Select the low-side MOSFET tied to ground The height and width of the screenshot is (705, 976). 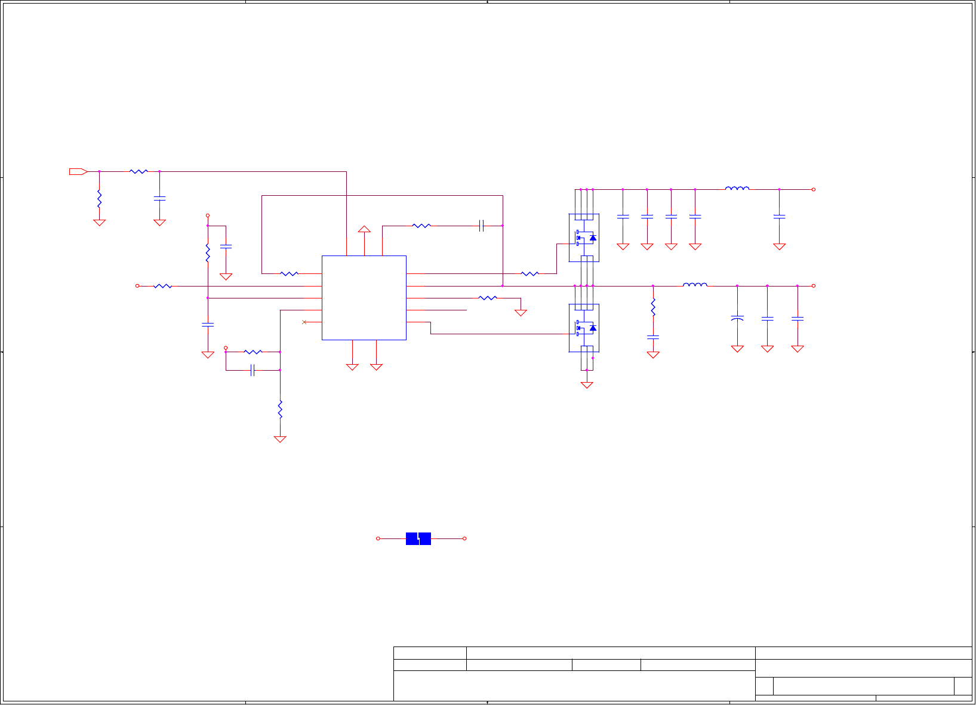584,328
